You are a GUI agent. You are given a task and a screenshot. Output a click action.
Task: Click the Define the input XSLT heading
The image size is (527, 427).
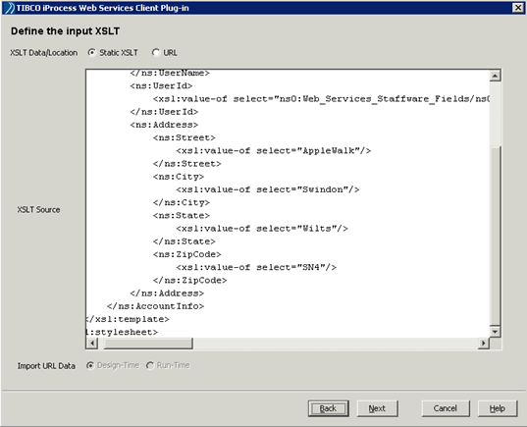(x=65, y=31)
